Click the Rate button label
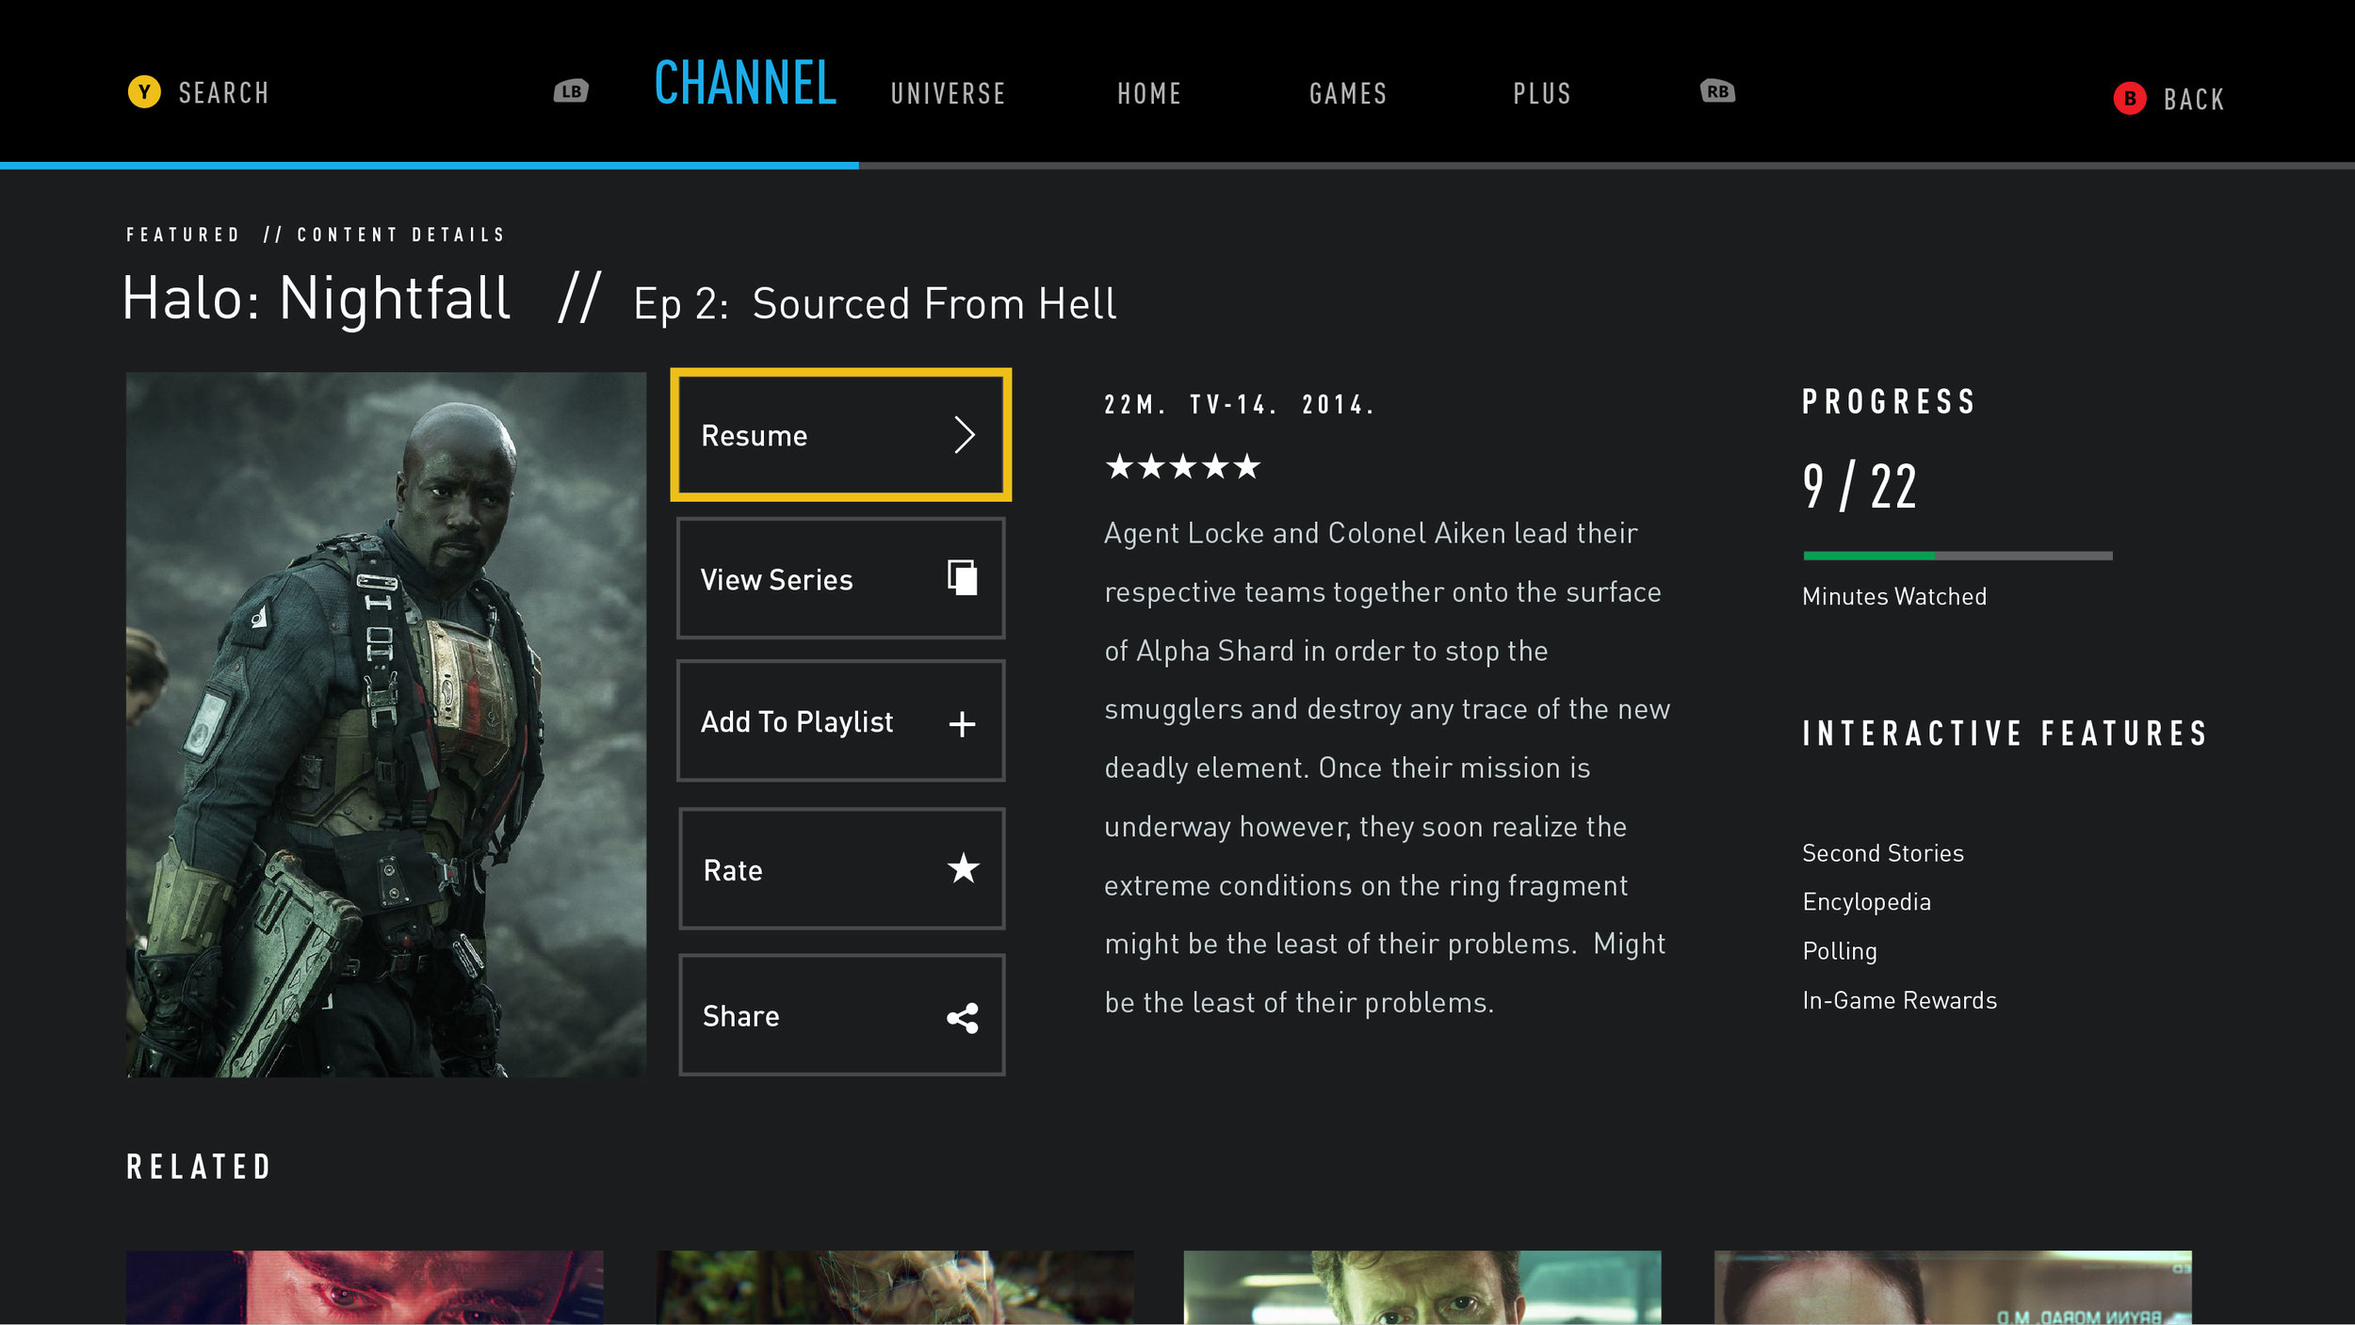The image size is (2355, 1325). (x=733, y=870)
